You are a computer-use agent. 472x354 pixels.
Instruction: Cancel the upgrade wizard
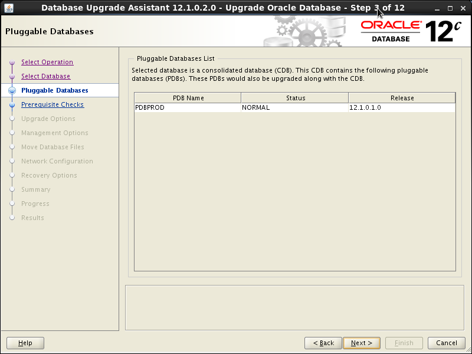446,343
